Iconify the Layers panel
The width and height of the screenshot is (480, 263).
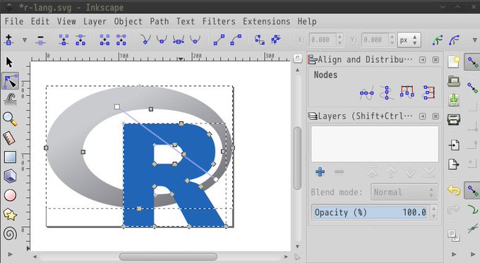click(x=422, y=116)
